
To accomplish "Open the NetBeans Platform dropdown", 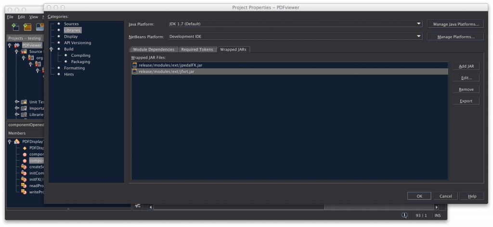I will pyautogui.click(x=418, y=37).
